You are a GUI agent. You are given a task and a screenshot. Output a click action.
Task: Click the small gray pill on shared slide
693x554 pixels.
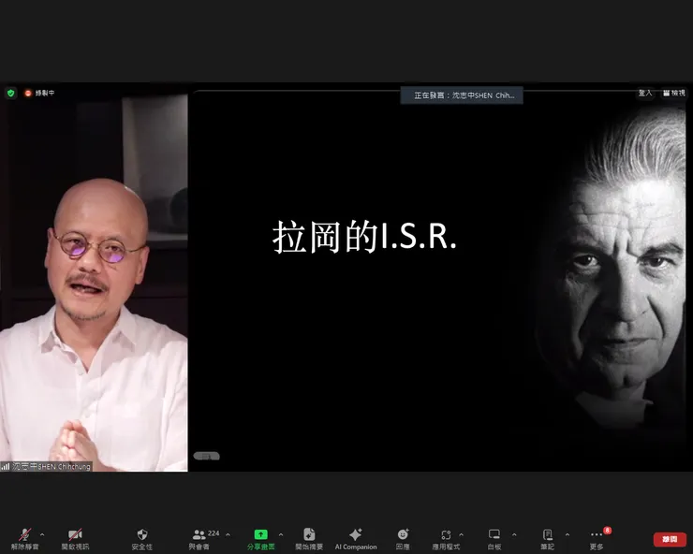[x=206, y=456]
